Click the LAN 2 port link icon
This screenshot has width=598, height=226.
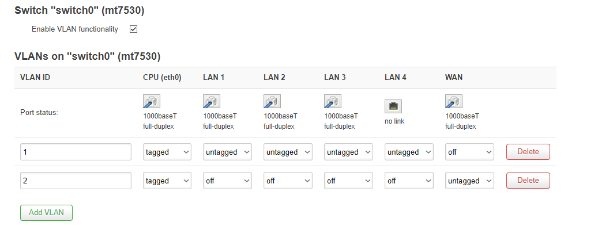272,102
